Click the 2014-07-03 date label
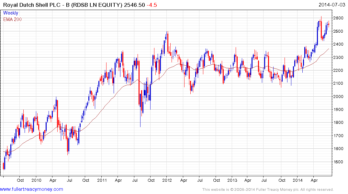The width and height of the screenshot is (348, 194). (x=332, y=5)
